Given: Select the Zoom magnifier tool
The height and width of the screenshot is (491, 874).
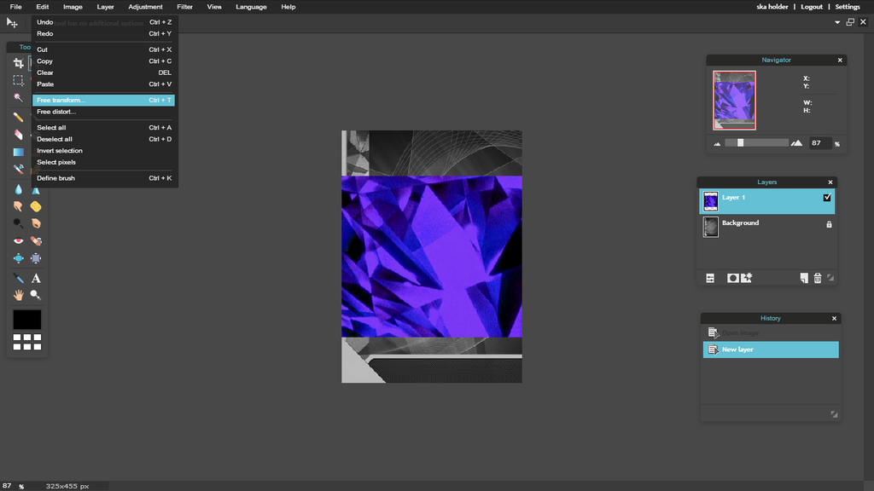Looking at the screenshot, I should tap(36, 295).
